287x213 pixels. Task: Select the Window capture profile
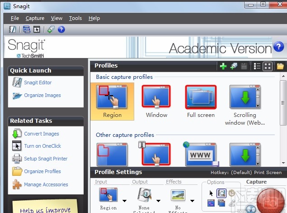[156, 101]
